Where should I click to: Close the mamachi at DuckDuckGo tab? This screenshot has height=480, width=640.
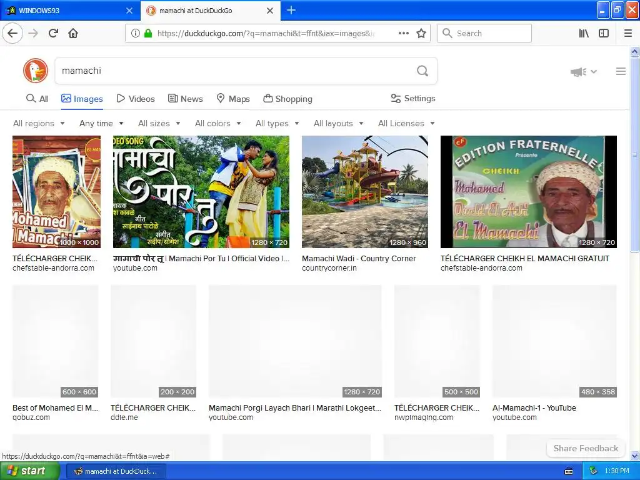tap(270, 11)
